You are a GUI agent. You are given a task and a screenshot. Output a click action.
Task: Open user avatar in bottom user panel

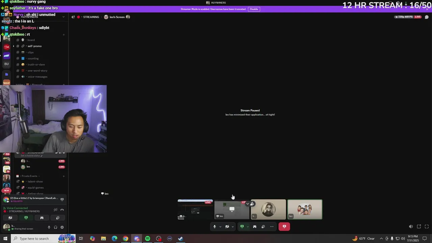pos(6,227)
